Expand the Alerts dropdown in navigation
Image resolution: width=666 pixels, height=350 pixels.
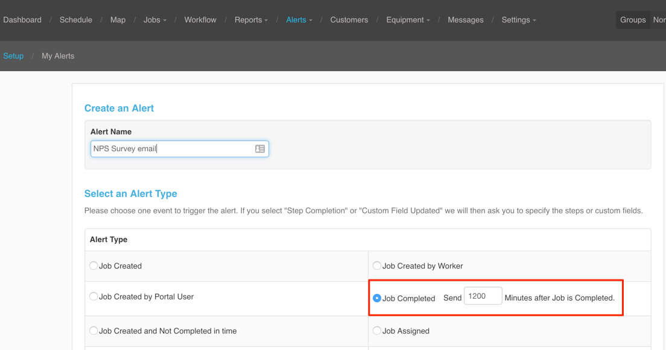coord(299,20)
